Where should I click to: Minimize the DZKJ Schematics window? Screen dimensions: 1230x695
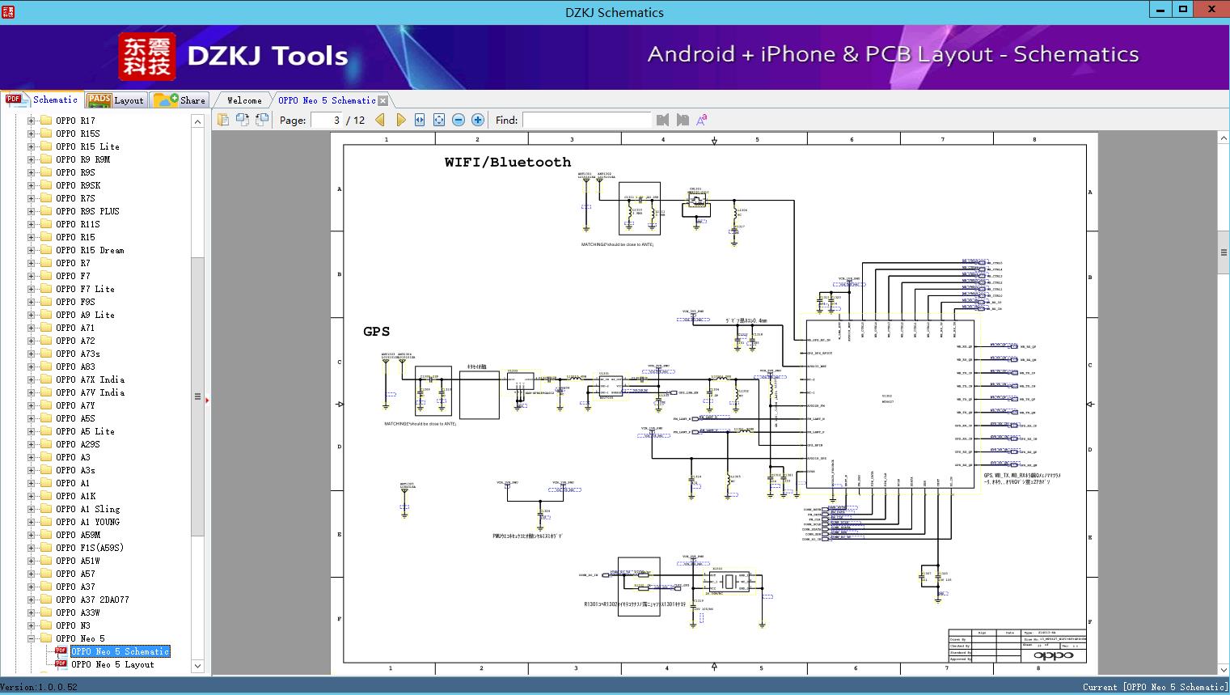tap(1161, 10)
